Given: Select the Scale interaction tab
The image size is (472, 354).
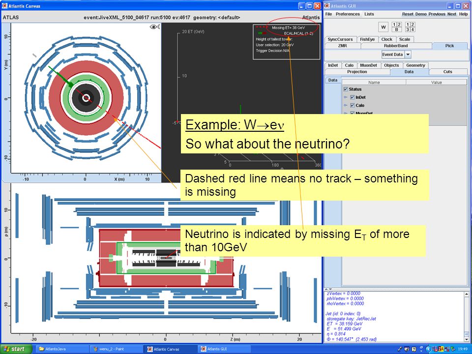Looking at the screenshot, I should click(405, 39).
